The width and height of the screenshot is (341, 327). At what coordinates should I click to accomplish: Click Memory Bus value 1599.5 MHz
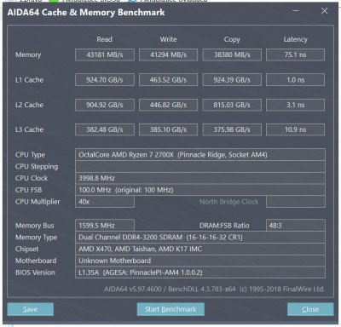coord(105,226)
